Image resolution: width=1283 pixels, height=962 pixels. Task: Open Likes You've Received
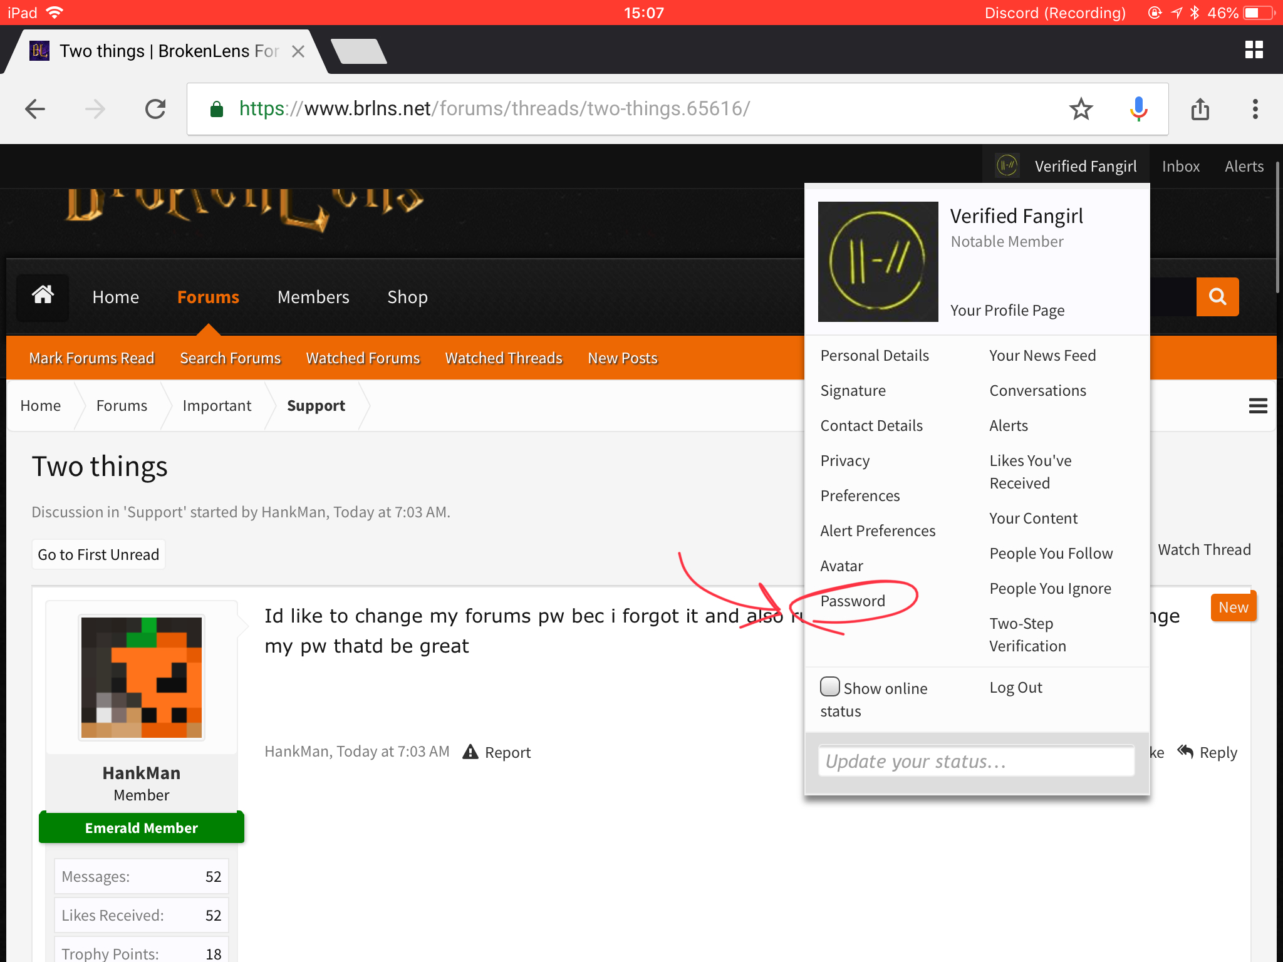pyautogui.click(x=1031, y=472)
